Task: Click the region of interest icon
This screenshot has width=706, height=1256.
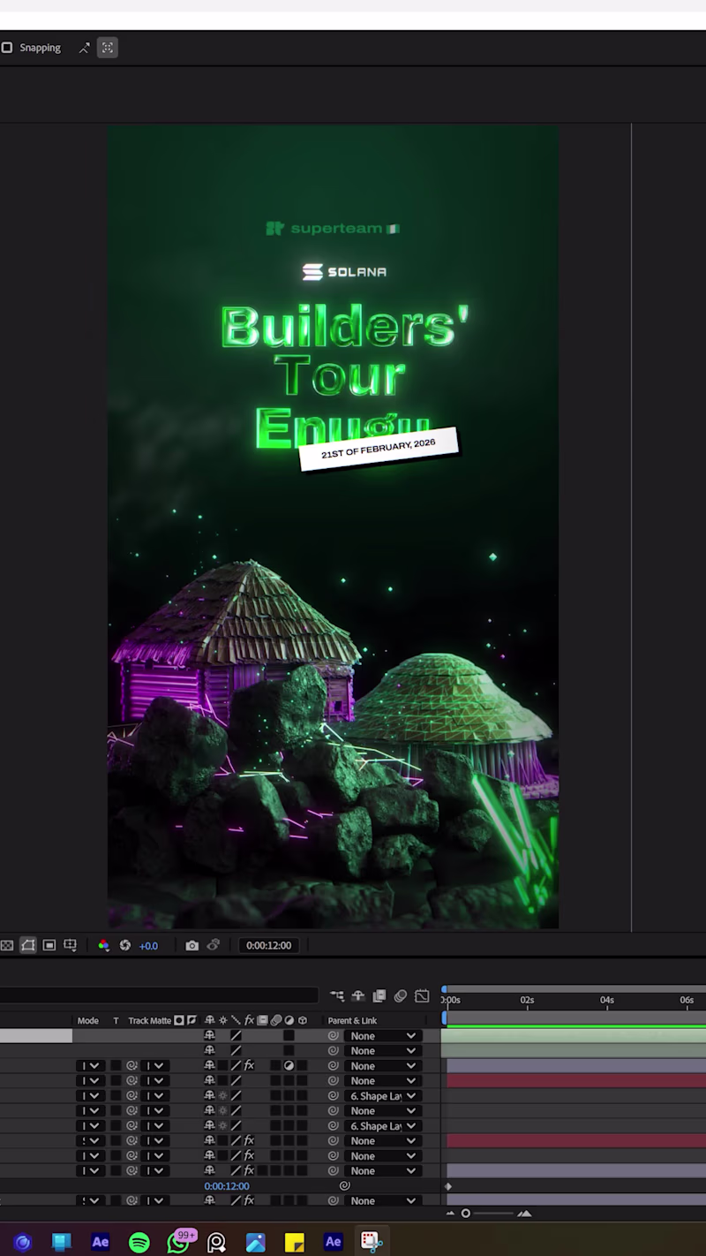Action: pos(49,945)
